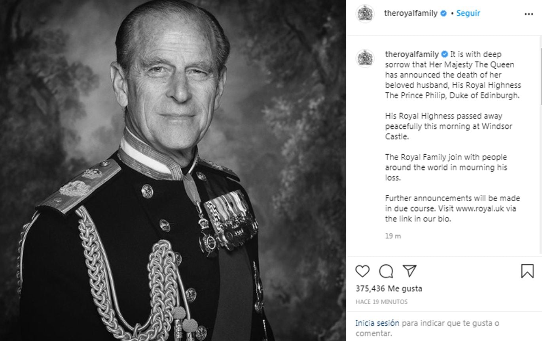
Task: Click the 19 m caption timestamp
Action: [x=393, y=236]
